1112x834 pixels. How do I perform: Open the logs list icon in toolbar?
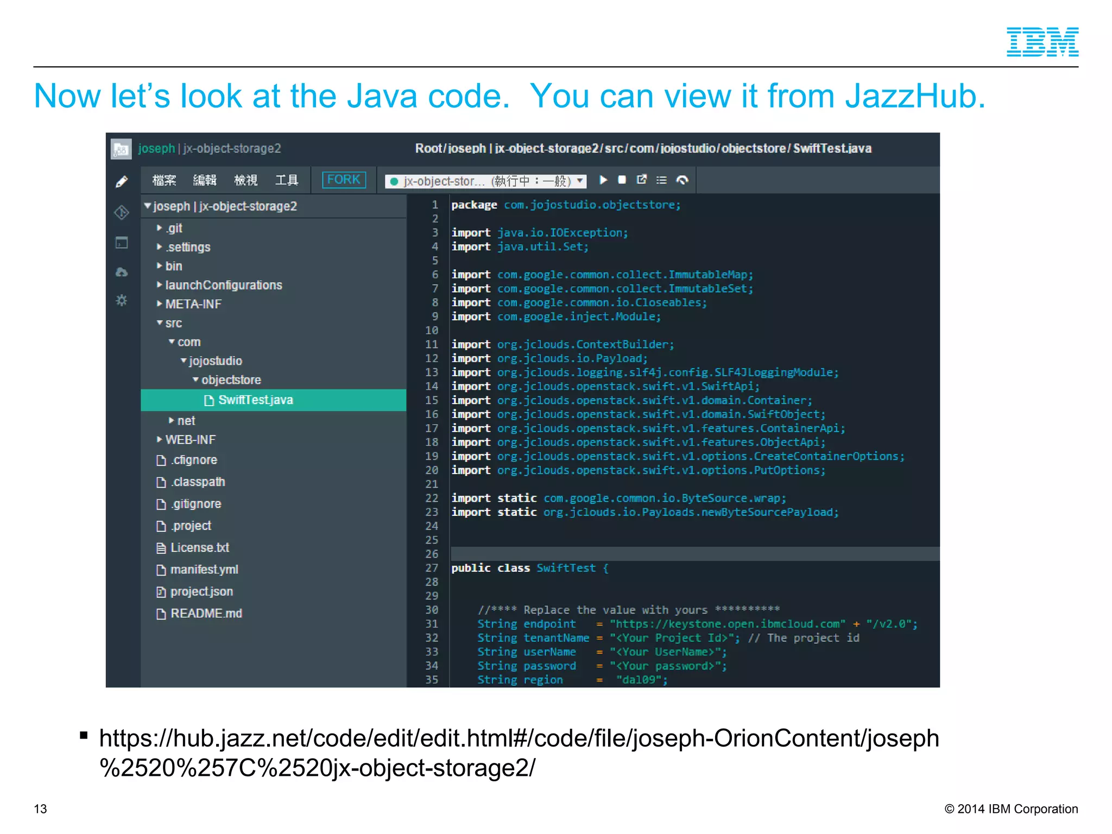[661, 180]
